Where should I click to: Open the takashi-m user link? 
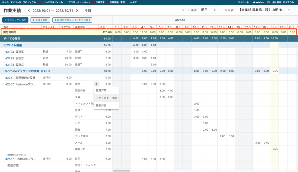pyautogui.click(x=258, y=2)
